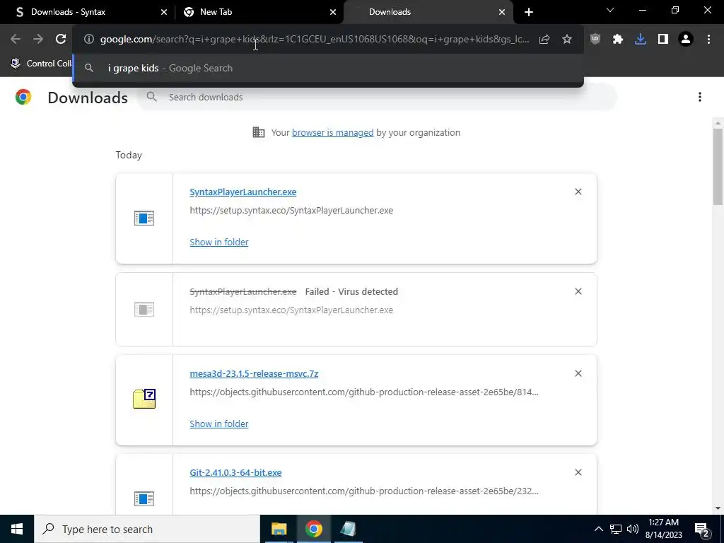Select the active Downloads tab

428,12
